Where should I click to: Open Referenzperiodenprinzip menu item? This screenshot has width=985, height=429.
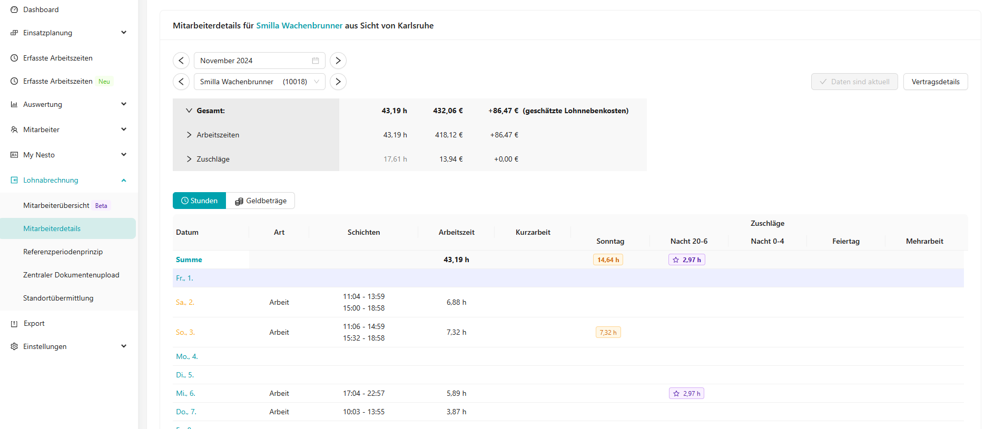pyautogui.click(x=63, y=252)
